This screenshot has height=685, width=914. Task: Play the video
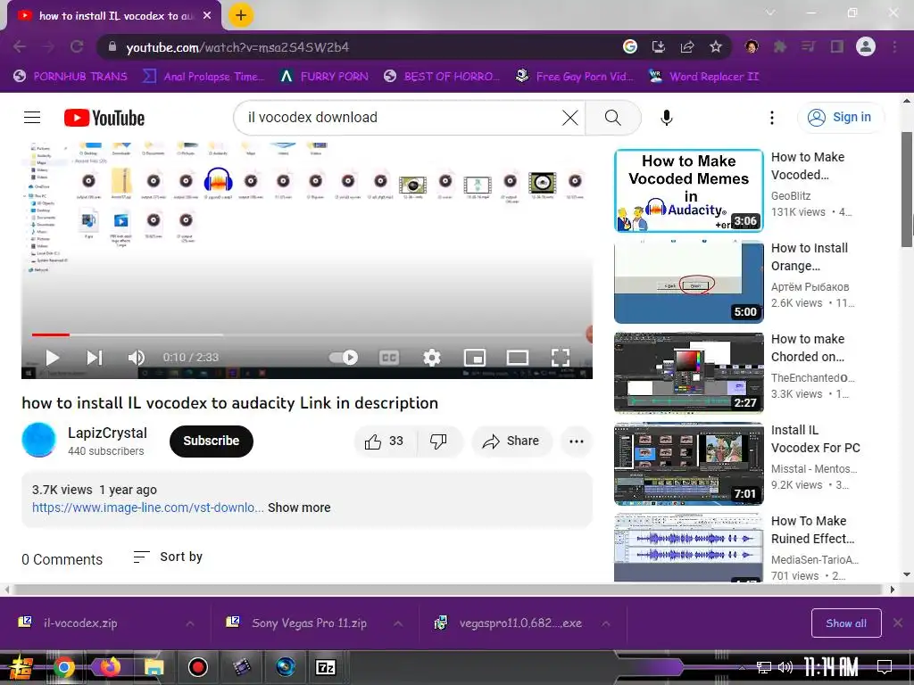pyautogui.click(x=53, y=357)
